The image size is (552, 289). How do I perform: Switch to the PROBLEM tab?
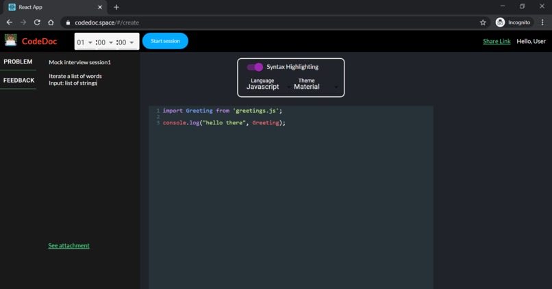[x=18, y=61]
